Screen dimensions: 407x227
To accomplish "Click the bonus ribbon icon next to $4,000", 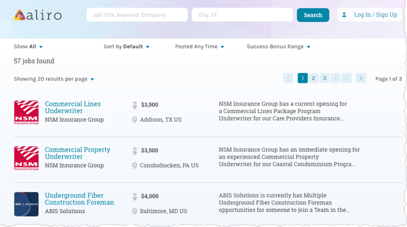I will [x=135, y=196].
